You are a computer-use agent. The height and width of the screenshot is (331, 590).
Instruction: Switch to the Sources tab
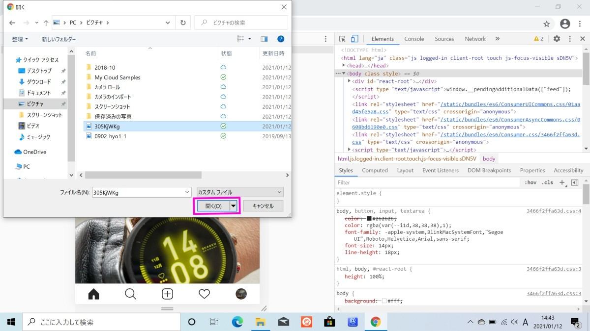444,39
